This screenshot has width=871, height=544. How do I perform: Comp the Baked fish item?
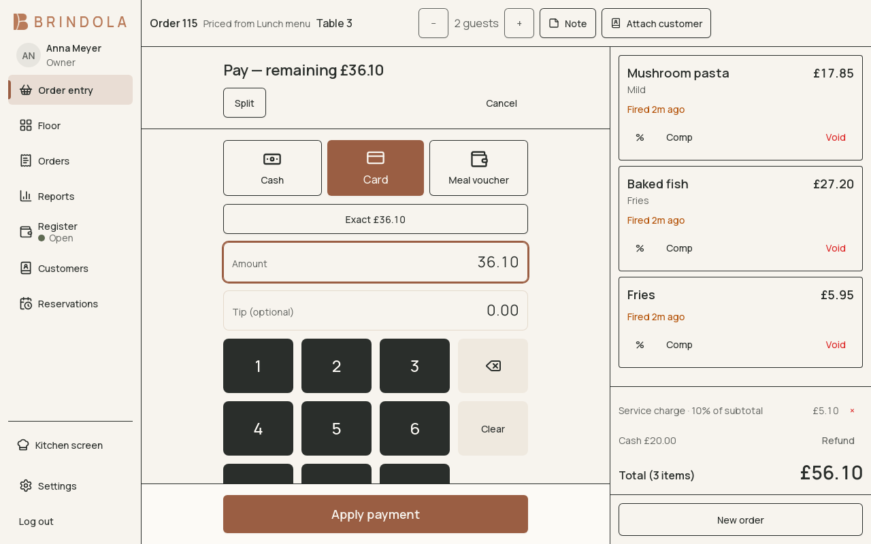679,248
